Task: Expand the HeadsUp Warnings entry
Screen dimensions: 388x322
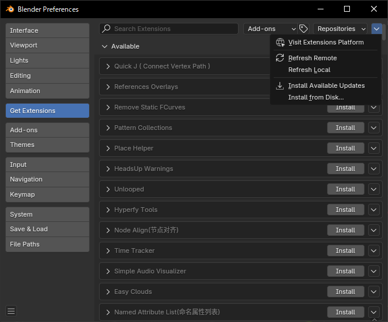Action: pos(108,169)
